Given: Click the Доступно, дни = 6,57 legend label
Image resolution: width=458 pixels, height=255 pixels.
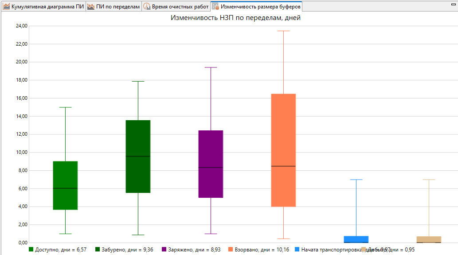Looking at the screenshot, I should click(61, 250).
